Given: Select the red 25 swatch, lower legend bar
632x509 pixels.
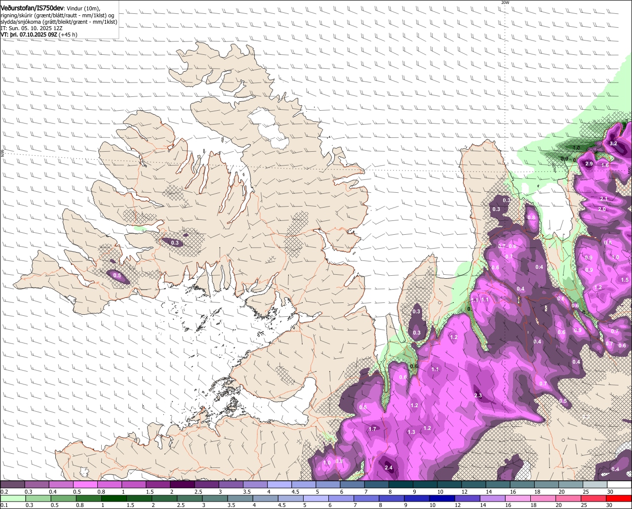Looking at the screenshot, I should (x=593, y=499).
